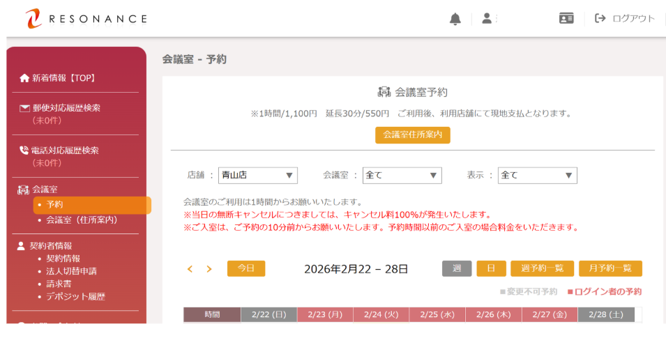Open デポジット履歴 submenu link
The image size is (666, 338).
click(x=75, y=297)
